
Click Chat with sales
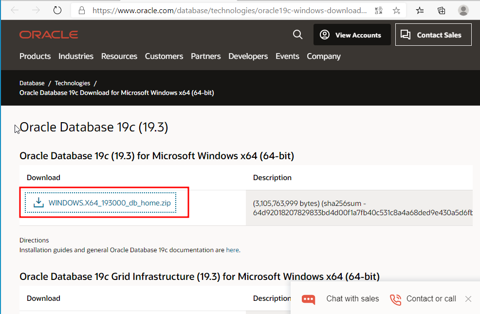[x=352, y=299]
